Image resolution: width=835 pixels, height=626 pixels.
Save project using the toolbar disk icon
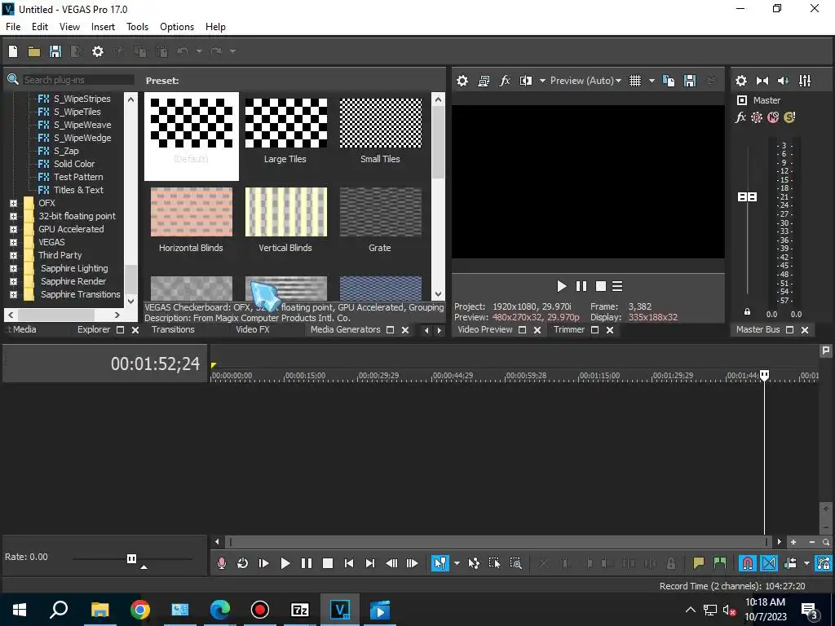pyautogui.click(x=55, y=51)
